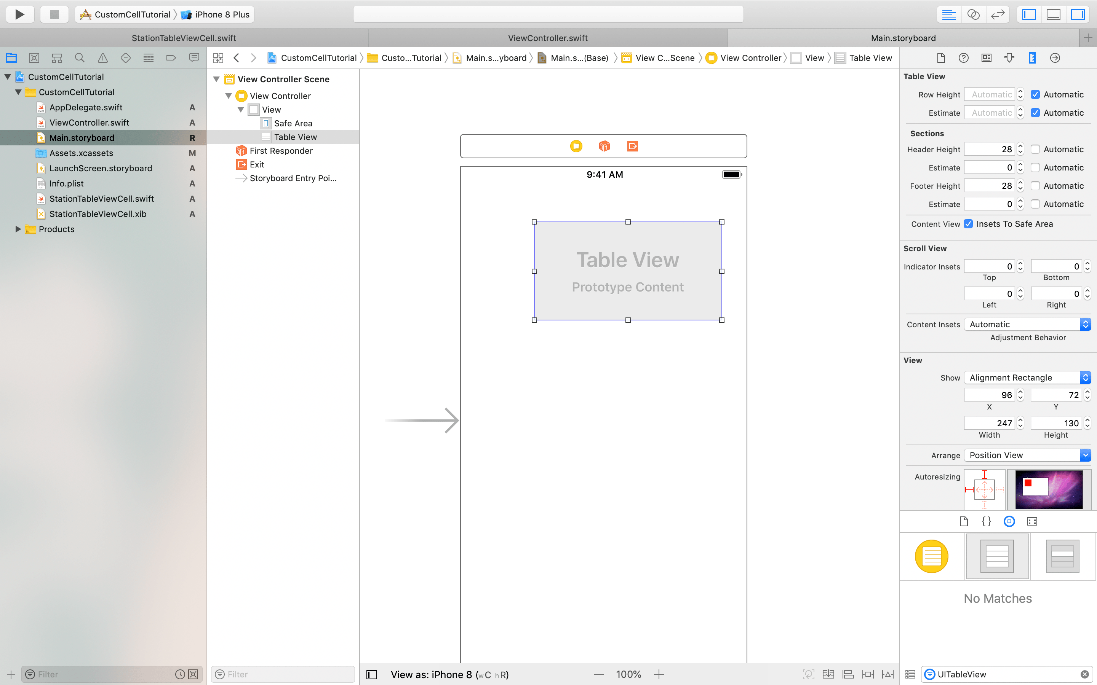This screenshot has height=685, width=1097.
Task: Open the Show Alignment Rectangle dropdown
Action: click(1027, 378)
